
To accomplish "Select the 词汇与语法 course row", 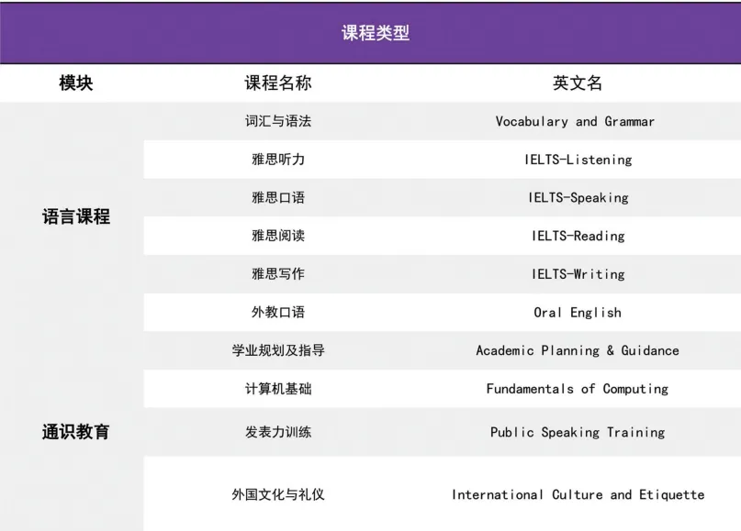I will (x=275, y=120).
